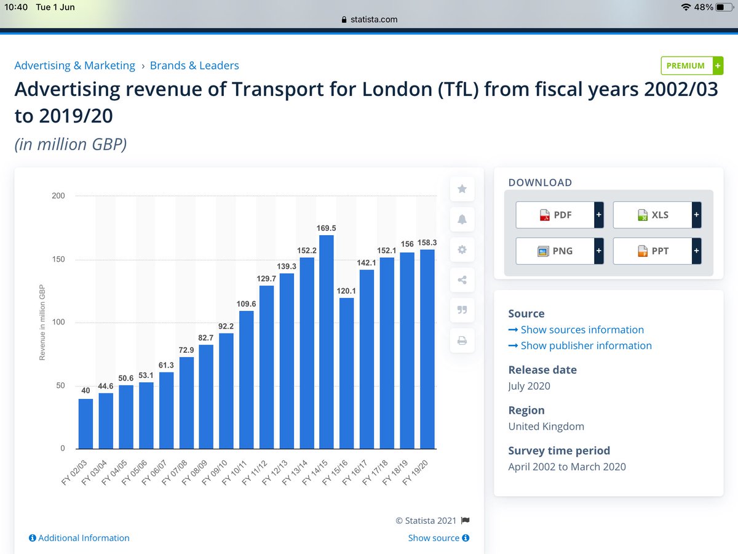The image size is (738, 554).
Task: Open the info icon next to Show source
Action: tap(466, 538)
